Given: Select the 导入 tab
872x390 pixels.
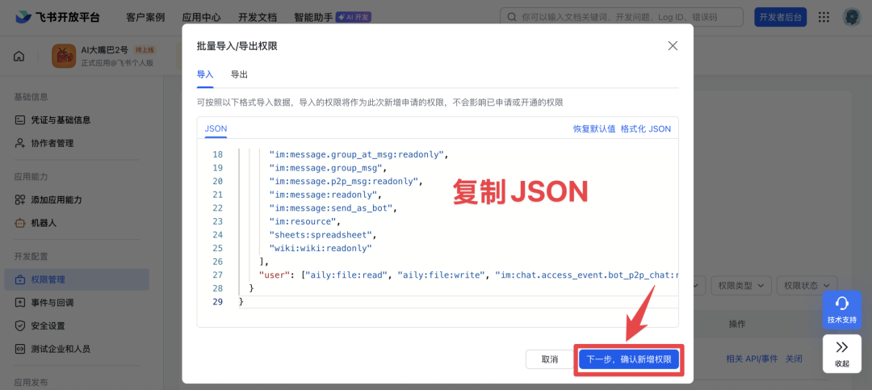Looking at the screenshot, I should (x=205, y=74).
